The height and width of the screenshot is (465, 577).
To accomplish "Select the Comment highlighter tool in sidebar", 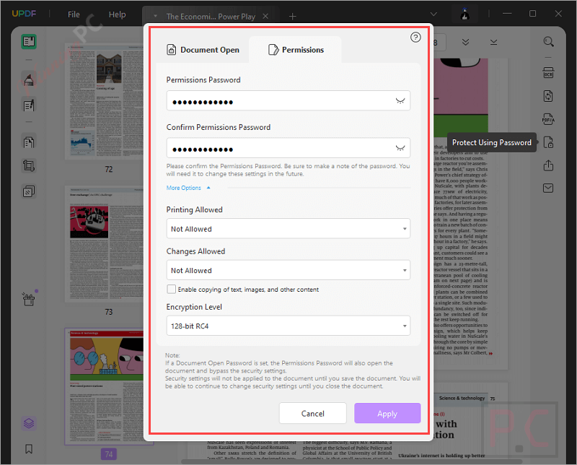I will pos(29,79).
